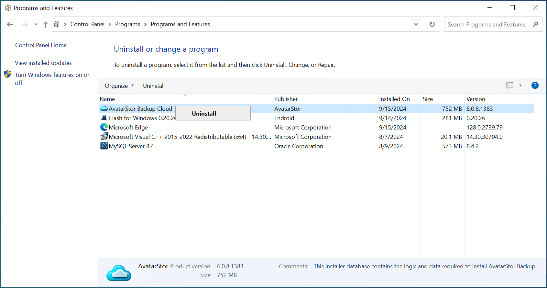Open Turn Windows features on or off
Viewport: 547px width, 288px height.
point(52,79)
